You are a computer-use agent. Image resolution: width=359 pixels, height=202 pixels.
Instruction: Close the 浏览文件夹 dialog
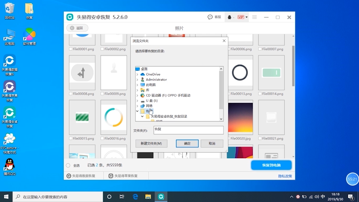[224, 41]
